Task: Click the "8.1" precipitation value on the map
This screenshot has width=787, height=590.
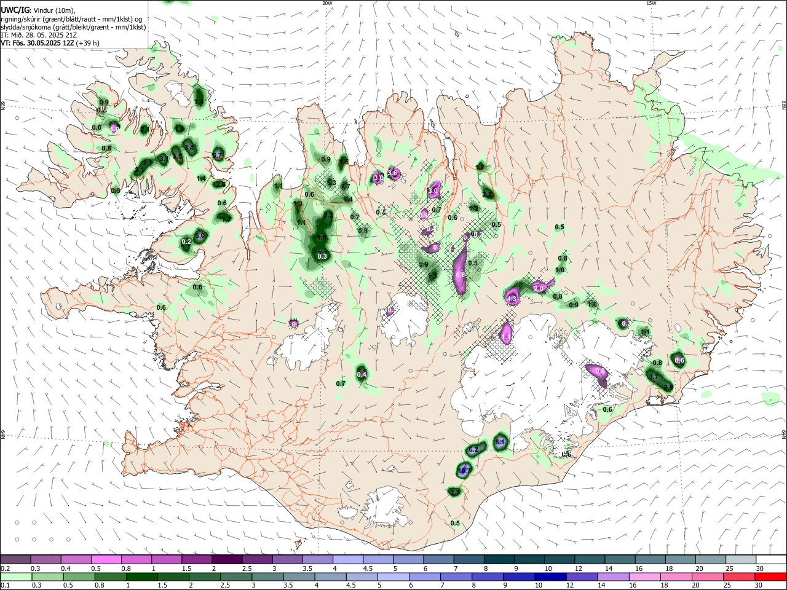Action: 500,442
